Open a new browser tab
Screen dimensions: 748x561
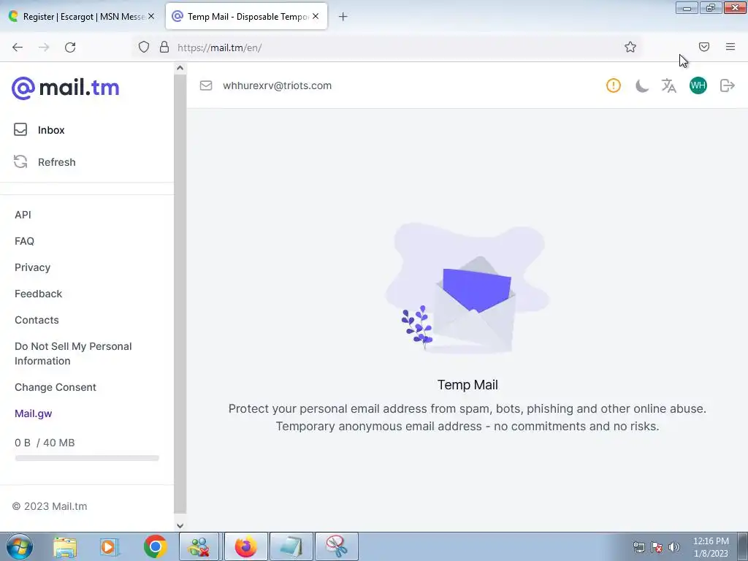[x=343, y=17]
